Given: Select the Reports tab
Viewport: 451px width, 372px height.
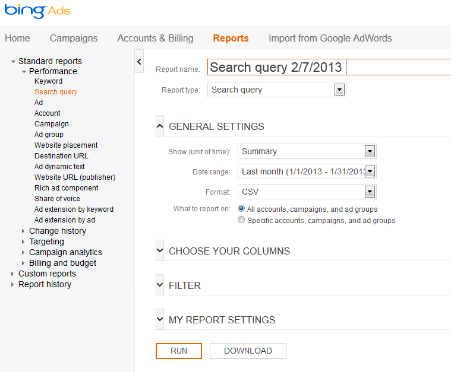Looking at the screenshot, I should coord(231,38).
